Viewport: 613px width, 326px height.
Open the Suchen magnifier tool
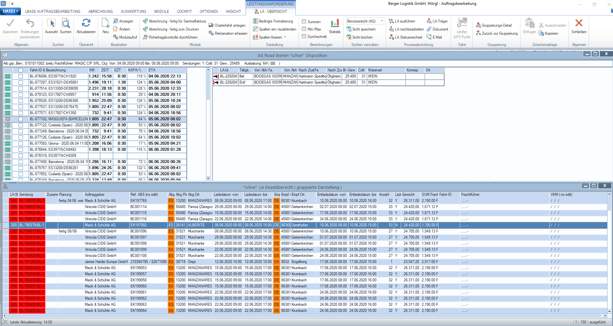click(x=66, y=23)
